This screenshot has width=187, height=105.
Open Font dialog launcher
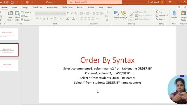(77, 24)
